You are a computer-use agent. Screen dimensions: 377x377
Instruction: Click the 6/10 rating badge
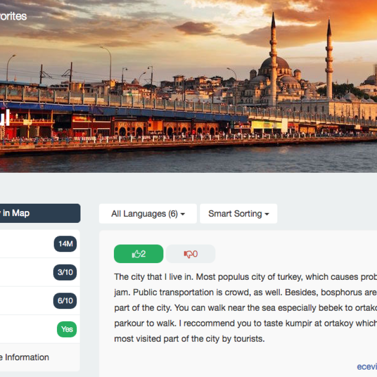click(65, 301)
